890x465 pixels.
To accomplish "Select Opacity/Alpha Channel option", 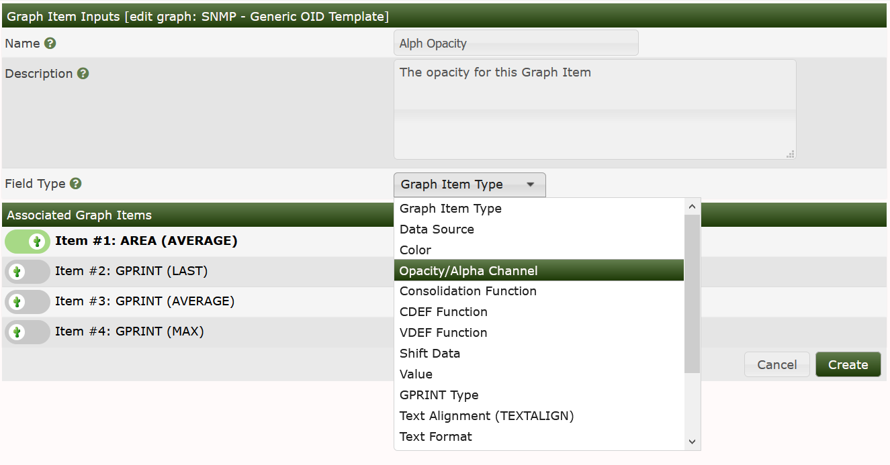I will click(x=468, y=270).
